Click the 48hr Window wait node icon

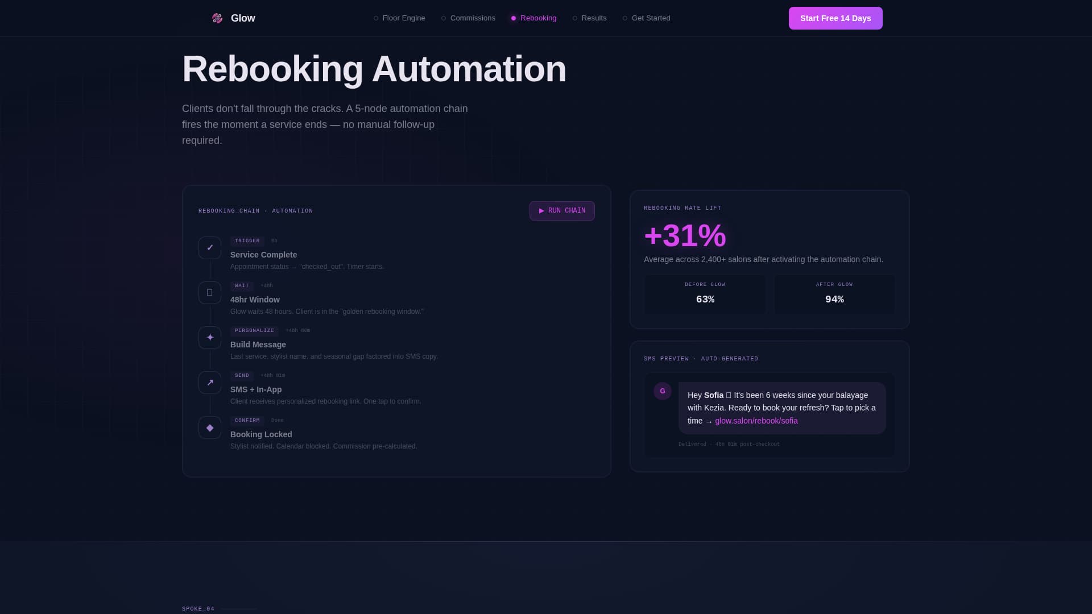[x=210, y=293]
